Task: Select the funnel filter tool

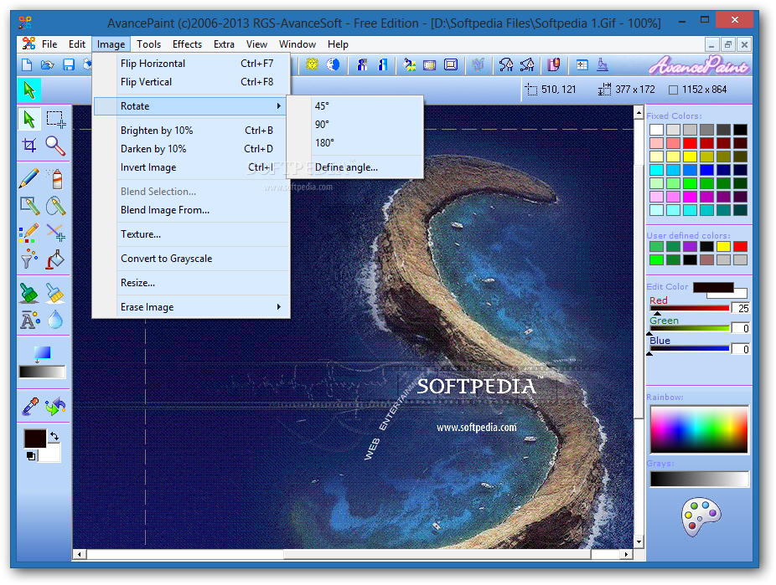Action: [x=29, y=259]
